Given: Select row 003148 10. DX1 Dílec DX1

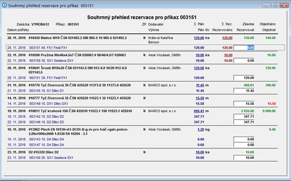Looking at the screenshot, I should click(142, 104).
